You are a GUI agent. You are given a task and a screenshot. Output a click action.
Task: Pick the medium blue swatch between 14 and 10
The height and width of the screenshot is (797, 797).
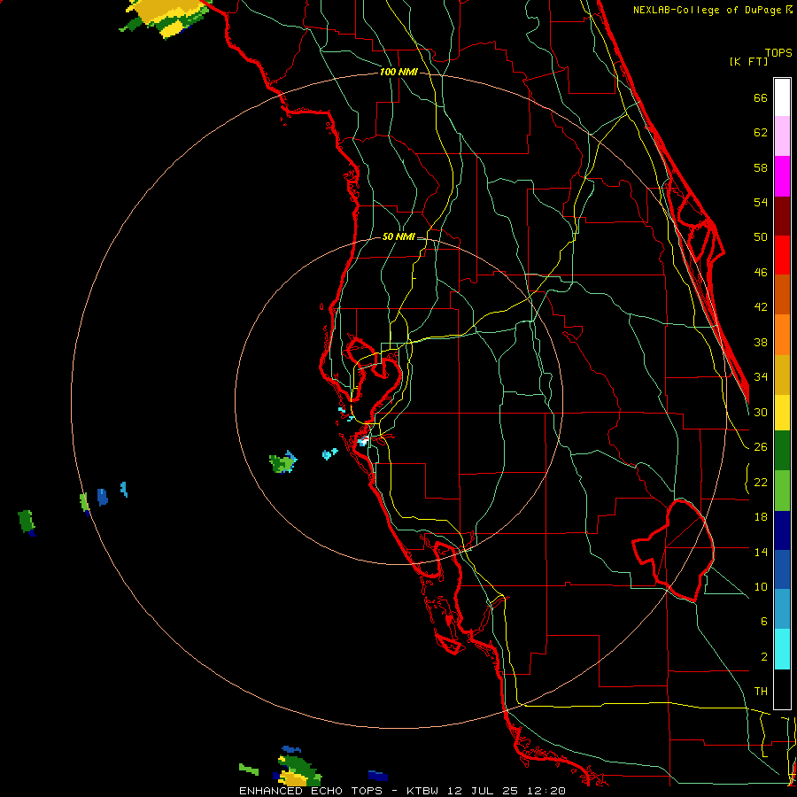click(782, 569)
